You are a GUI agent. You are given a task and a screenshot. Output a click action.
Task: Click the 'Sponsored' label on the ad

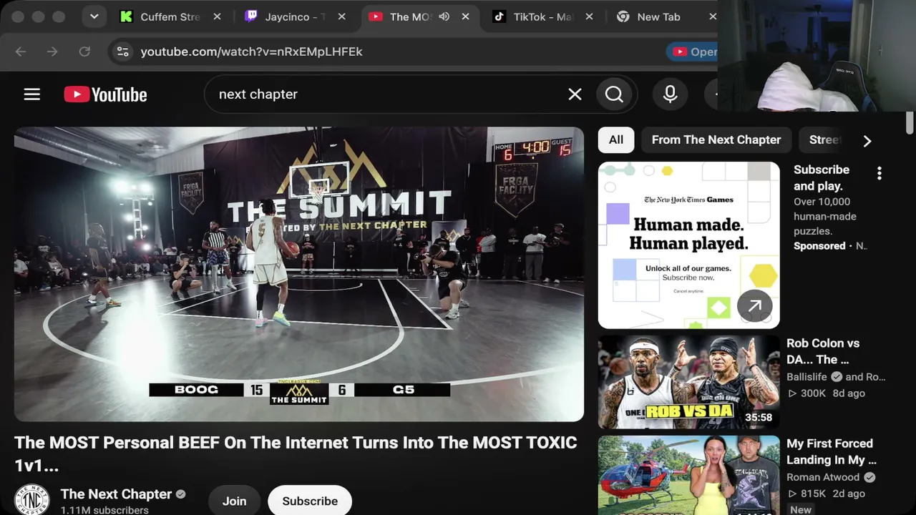pos(819,245)
